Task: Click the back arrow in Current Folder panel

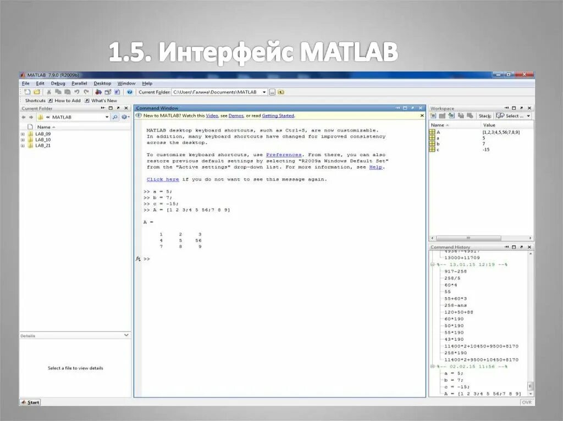Action: pyautogui.click(x=24, y=117)
